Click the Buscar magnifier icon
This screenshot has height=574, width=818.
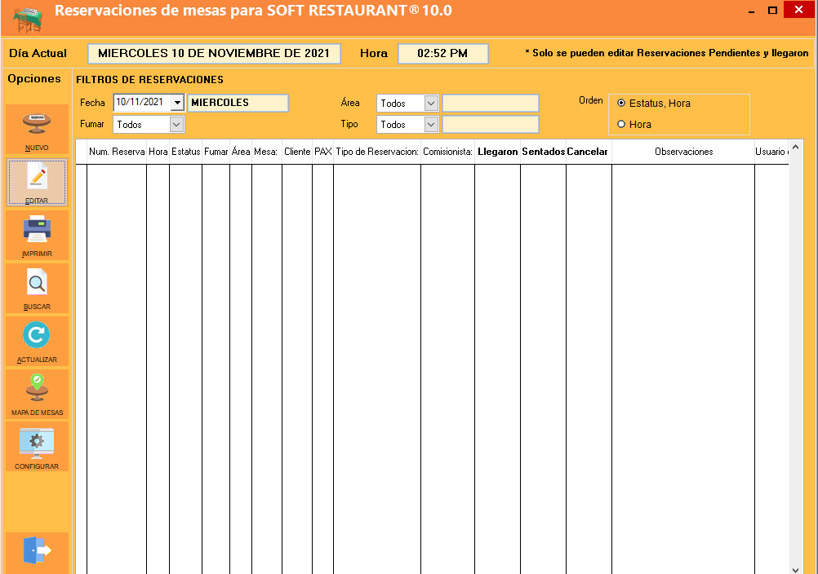[x=37, y=282]
